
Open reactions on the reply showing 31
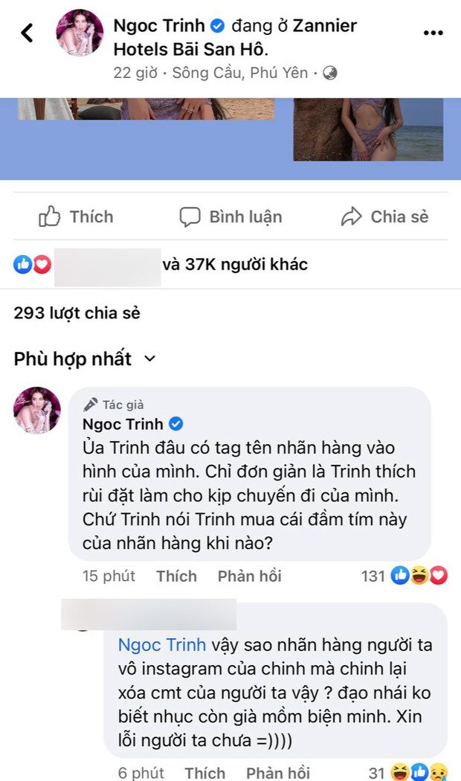click(408, 772)
